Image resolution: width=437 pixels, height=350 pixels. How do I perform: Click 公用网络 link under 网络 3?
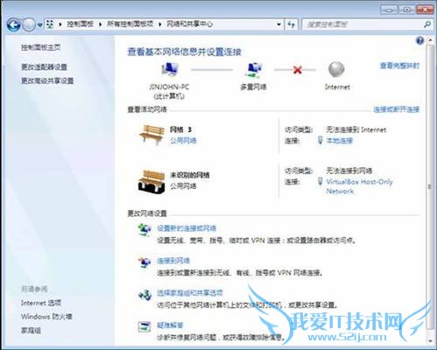click(183, 141)
